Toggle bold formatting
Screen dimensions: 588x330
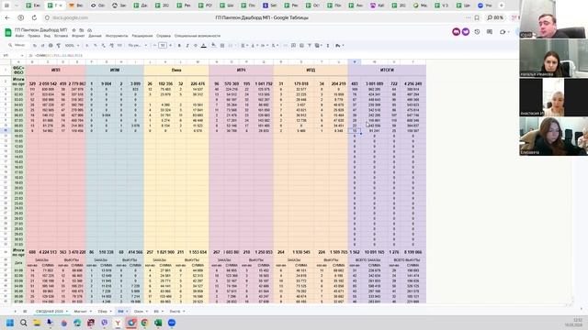coord(179,45)
